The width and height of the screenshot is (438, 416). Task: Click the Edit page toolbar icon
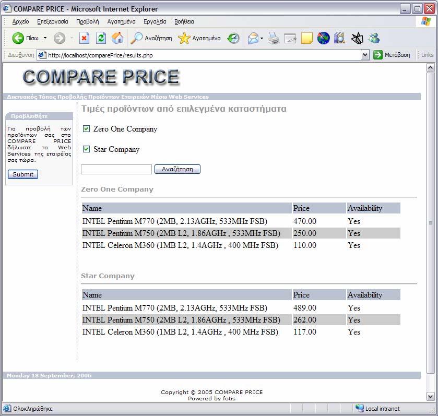(x=290, y=38)
